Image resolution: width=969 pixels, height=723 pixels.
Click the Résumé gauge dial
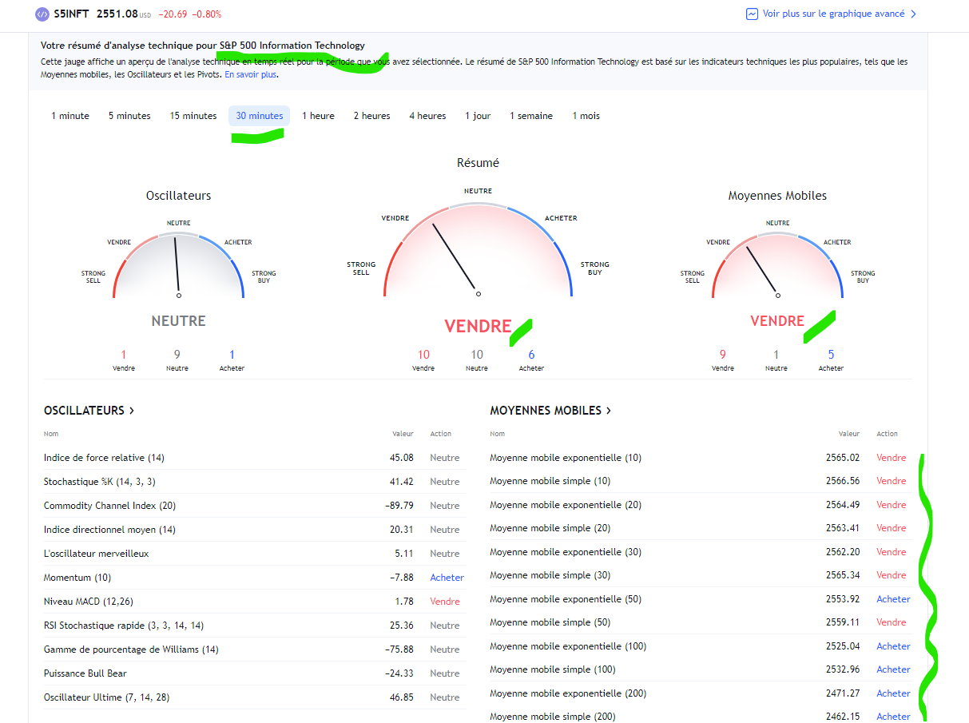click(x=478, y=249)
